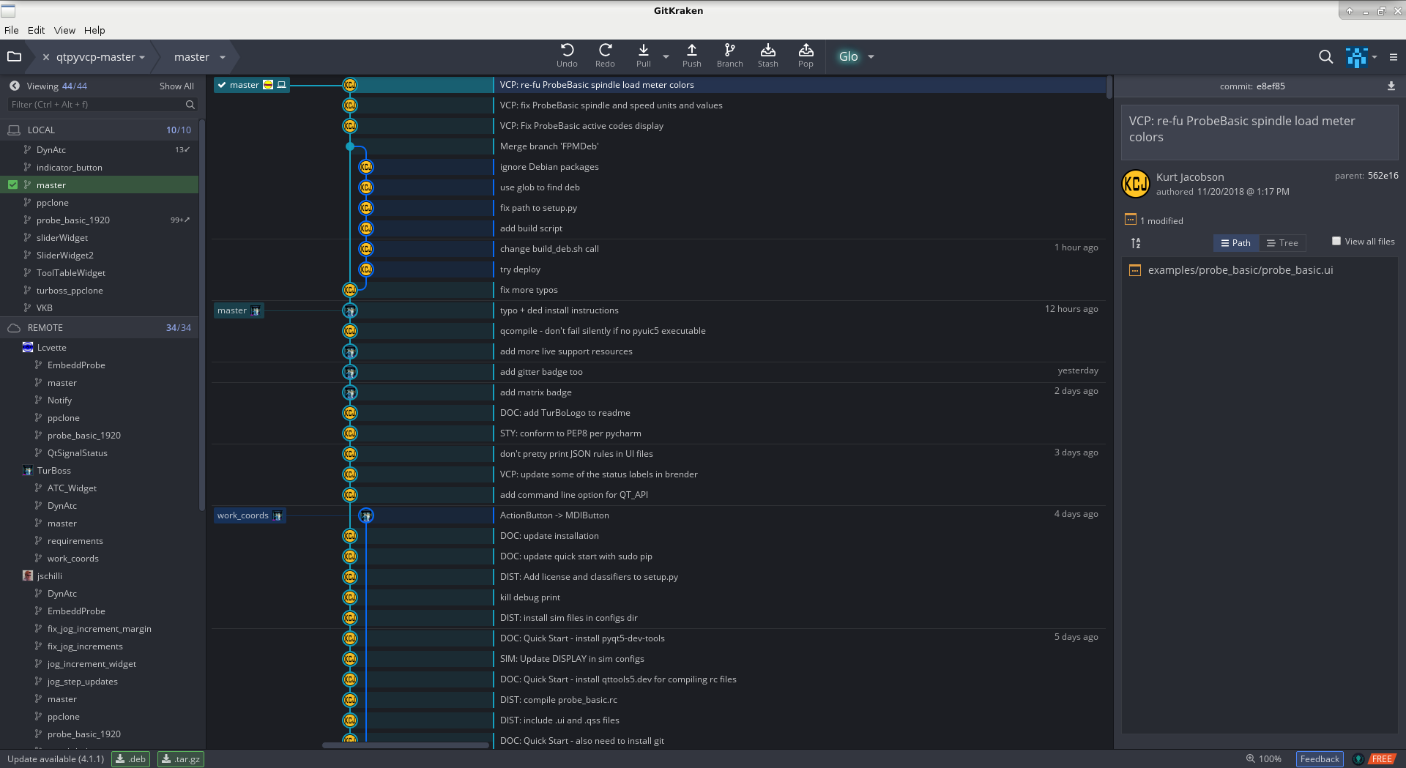Click the zoom 100% magnifier icon
The image size is (1406, 768).
pyautogui.click(x=1251, y=758)
